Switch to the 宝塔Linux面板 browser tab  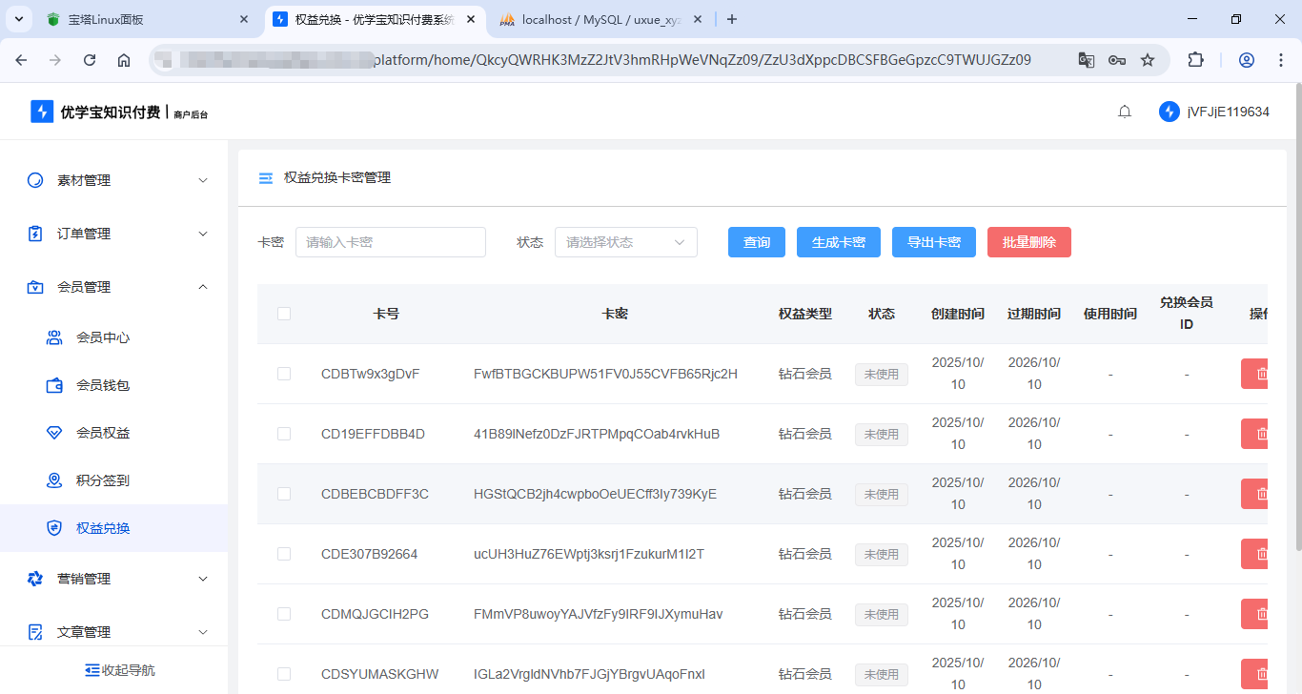143,19
